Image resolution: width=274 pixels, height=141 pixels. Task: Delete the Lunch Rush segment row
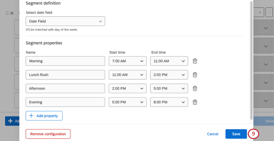[195, 75]
